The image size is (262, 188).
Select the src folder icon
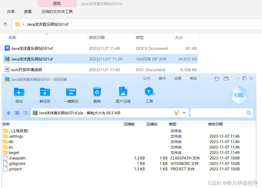5,147
